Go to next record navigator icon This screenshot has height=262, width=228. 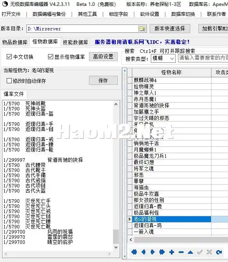coord(153,252)
